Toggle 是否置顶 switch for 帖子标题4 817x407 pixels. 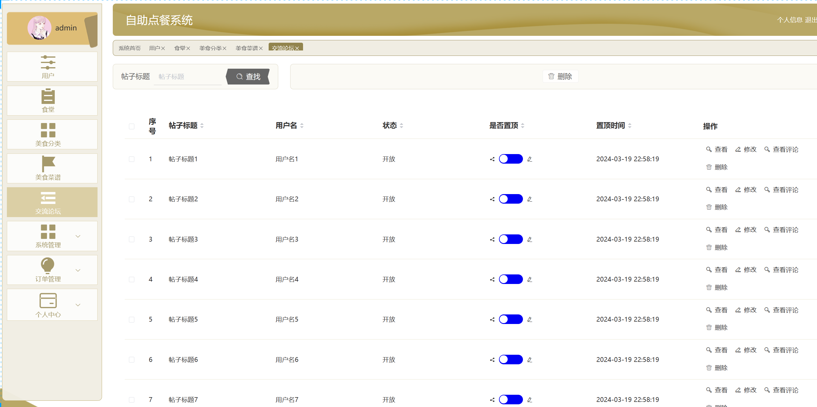click(510, 279)
